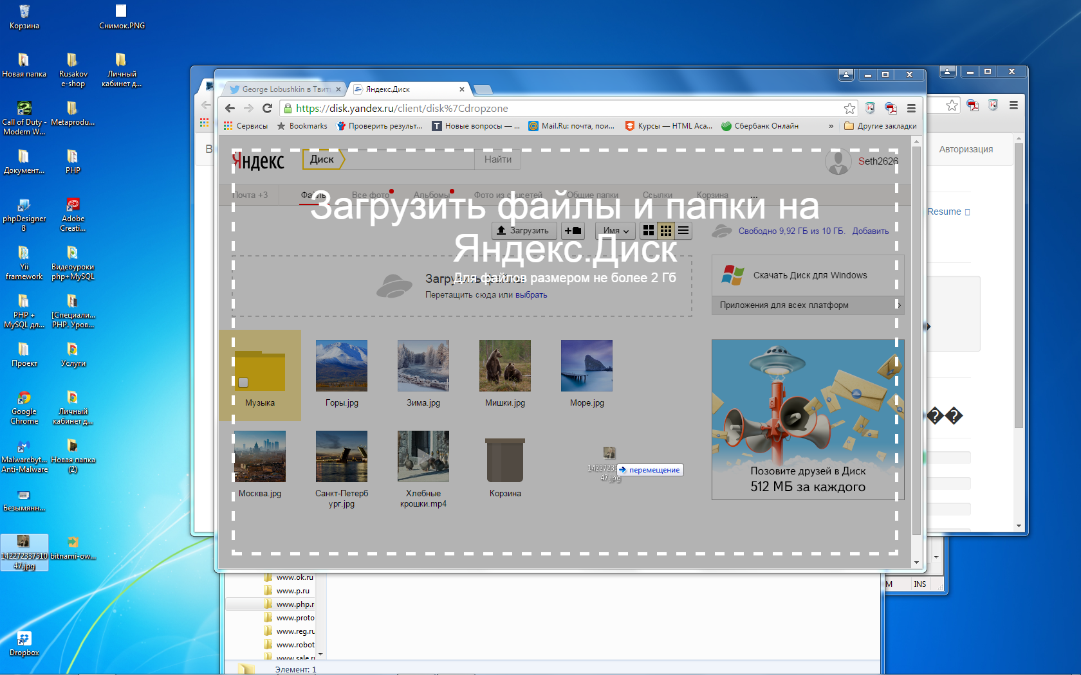The height and width of the screenshot is (675, 1081).
Task: Open Другие закладки folder
Action: tap(880, 126)
